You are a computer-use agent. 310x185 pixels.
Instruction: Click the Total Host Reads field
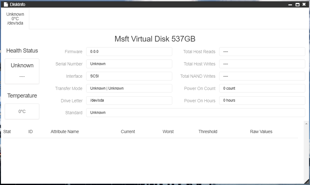coord(262,52)
